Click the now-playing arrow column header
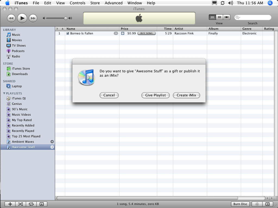 (x=58, y=29)
